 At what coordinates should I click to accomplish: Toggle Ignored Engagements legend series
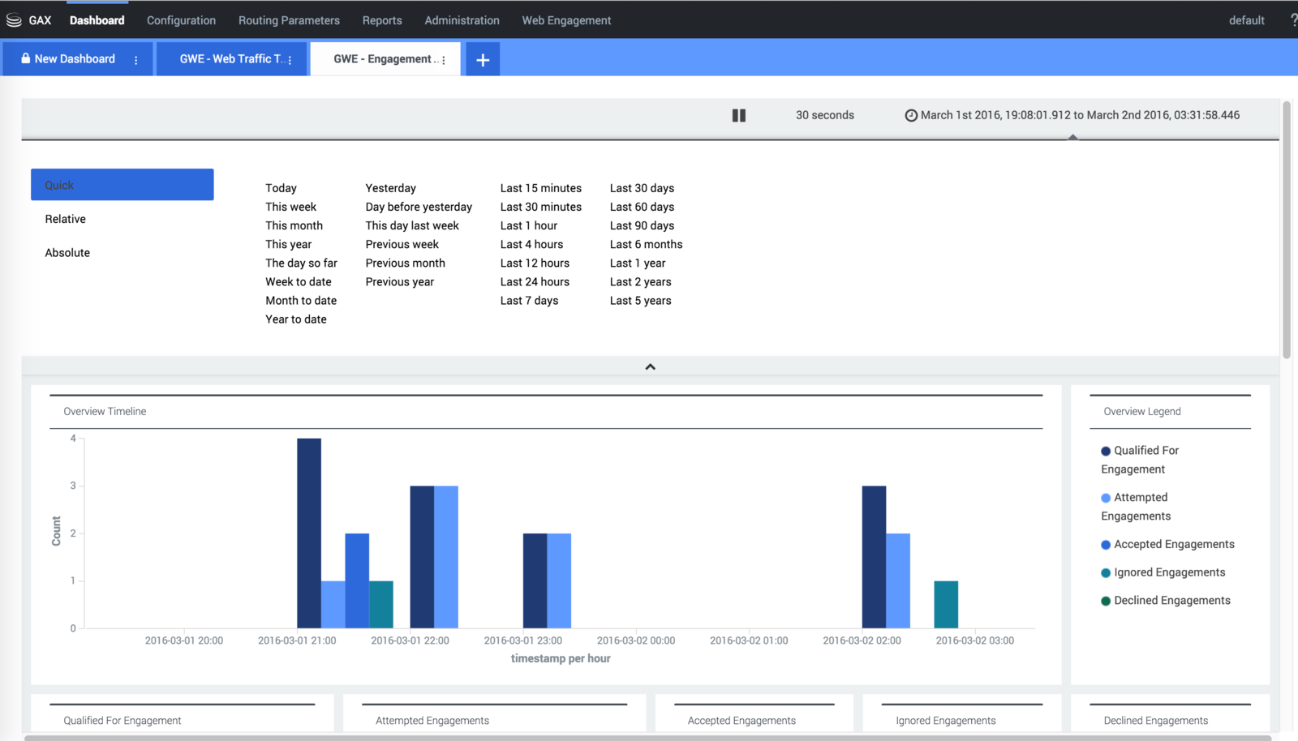coord(1169,572)
